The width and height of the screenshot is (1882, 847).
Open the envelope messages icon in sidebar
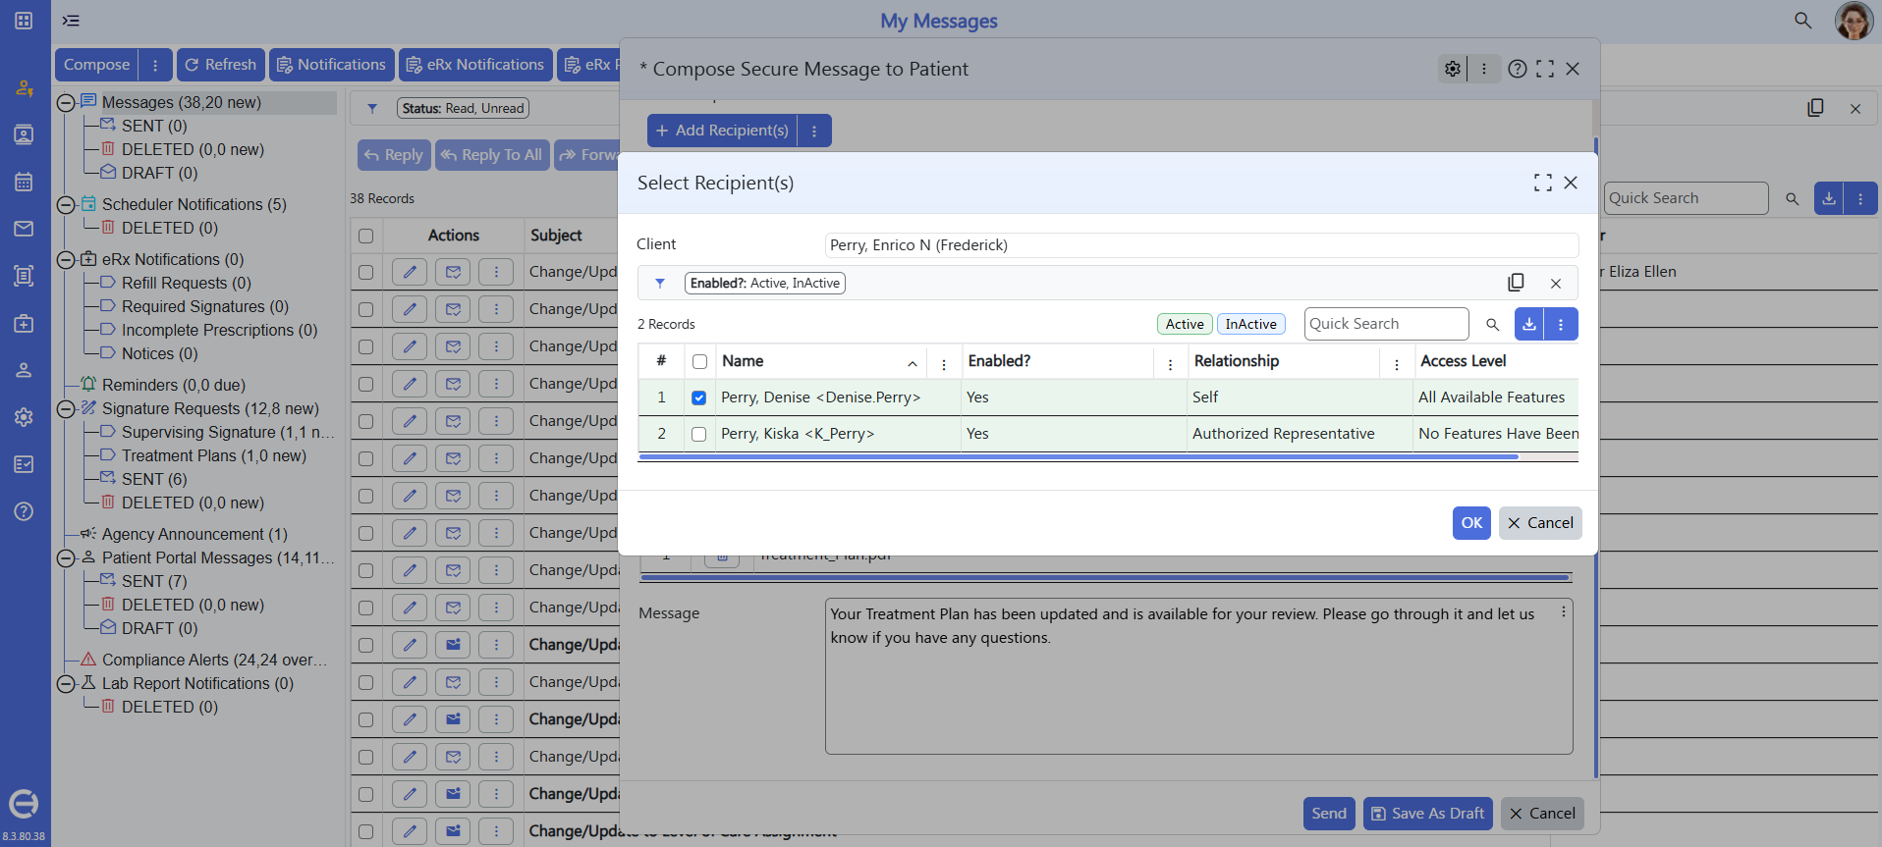coord(24,229)
